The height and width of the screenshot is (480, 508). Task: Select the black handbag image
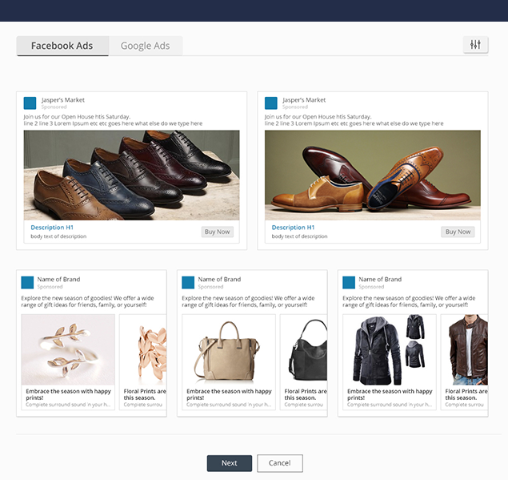point(303,349)
